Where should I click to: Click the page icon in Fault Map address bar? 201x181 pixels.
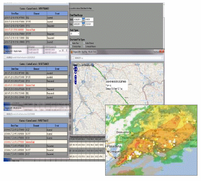pos(73,58)
